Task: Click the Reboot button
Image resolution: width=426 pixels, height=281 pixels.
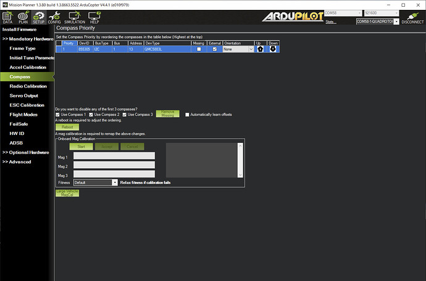Action: [x=67, y=127]
